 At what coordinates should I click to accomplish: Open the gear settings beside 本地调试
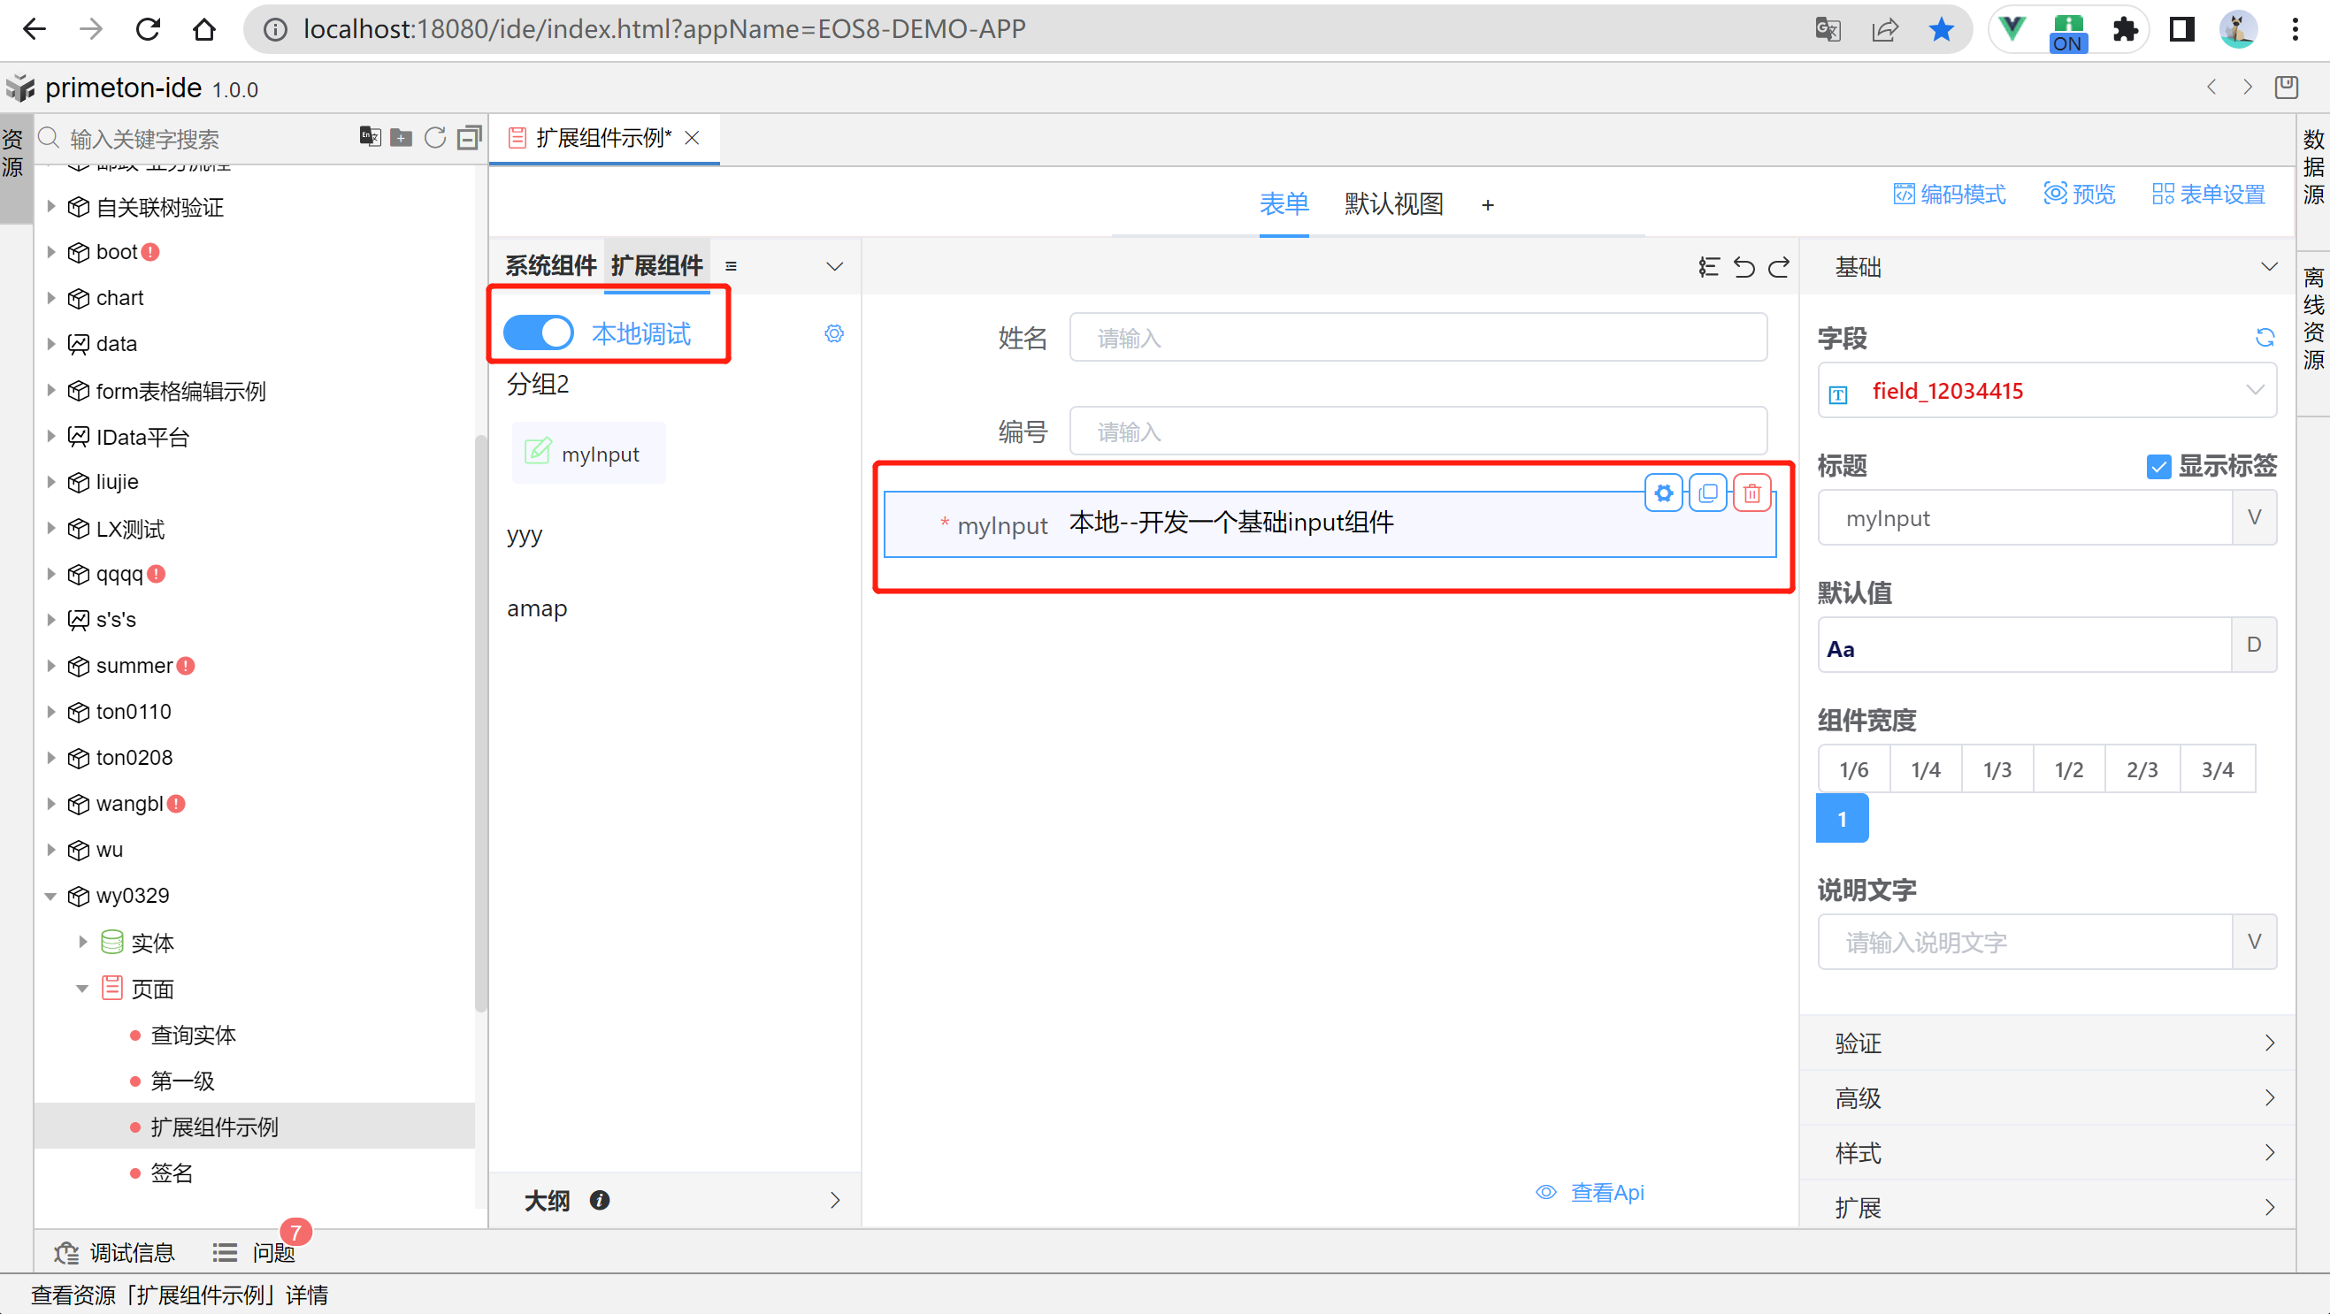[834, 333]
